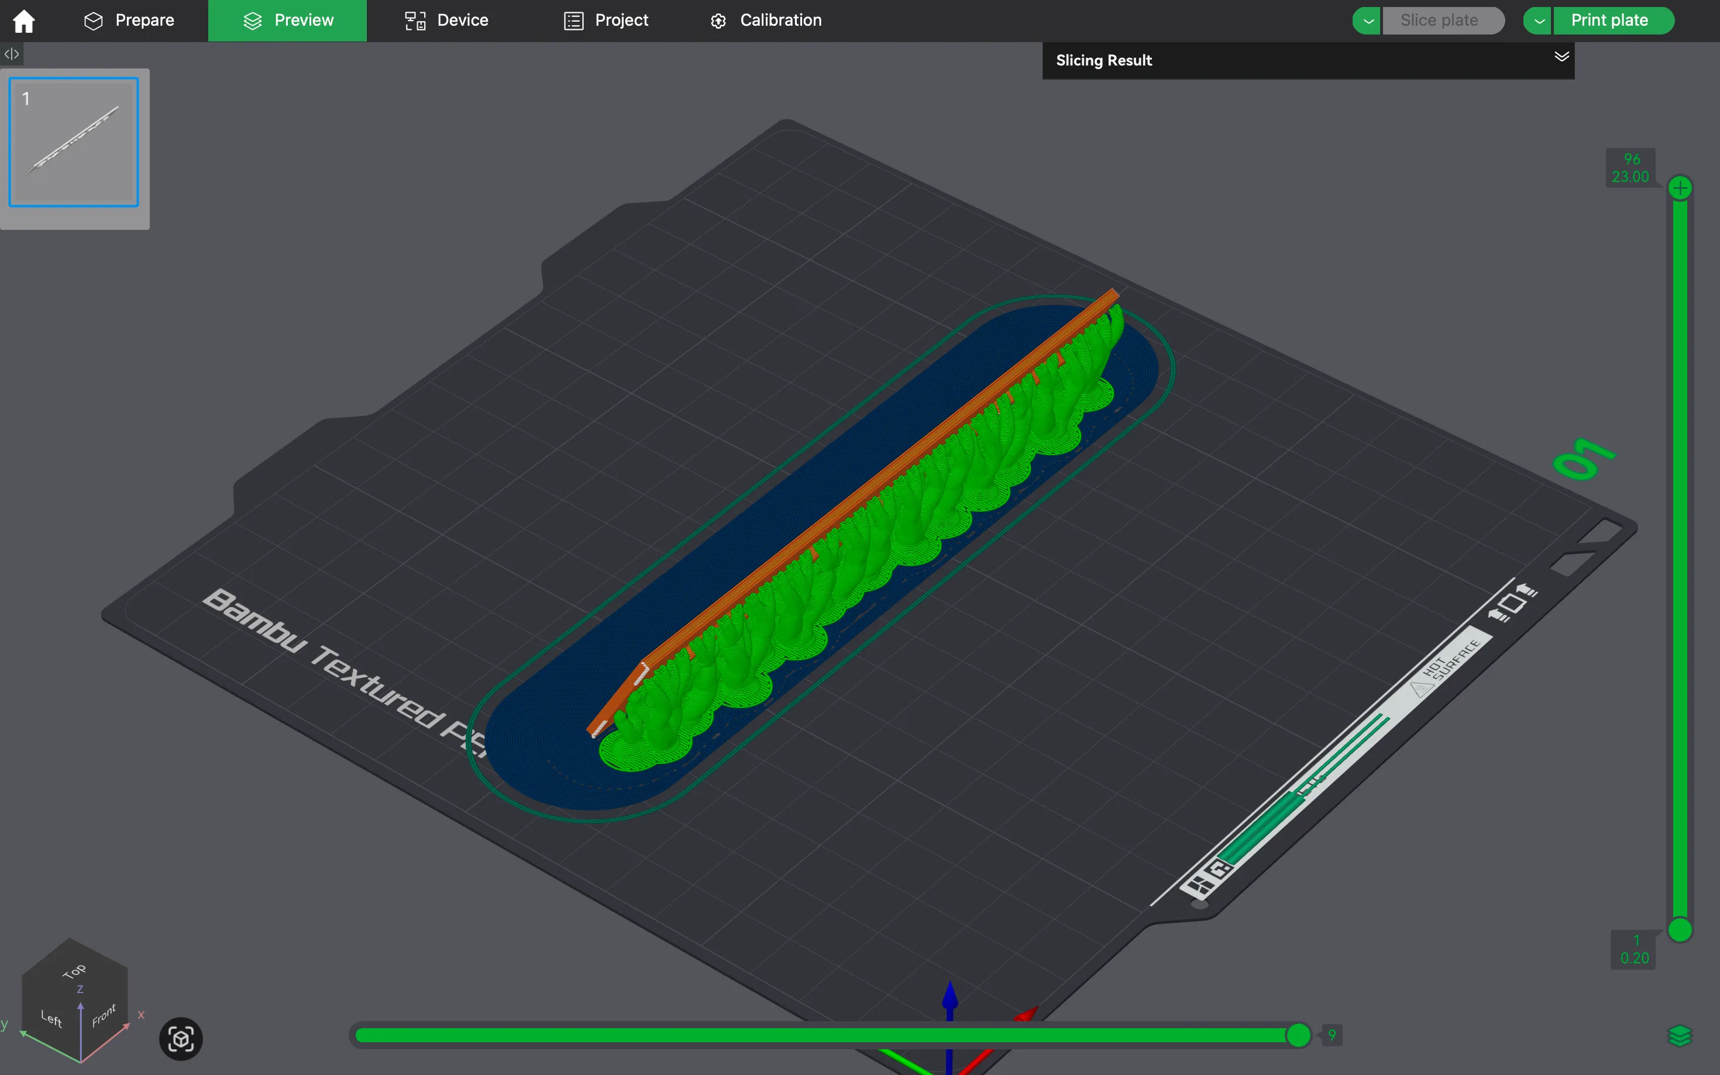The image size is (1720, 1075).
Task: Go to the Project tab
Action: 606,20
